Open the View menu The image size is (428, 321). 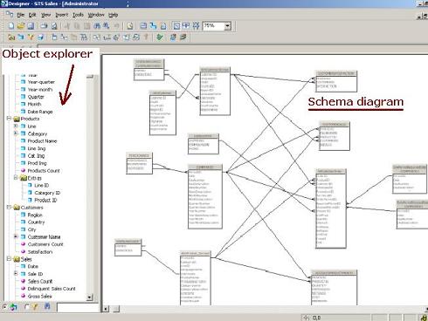(45, 15)
